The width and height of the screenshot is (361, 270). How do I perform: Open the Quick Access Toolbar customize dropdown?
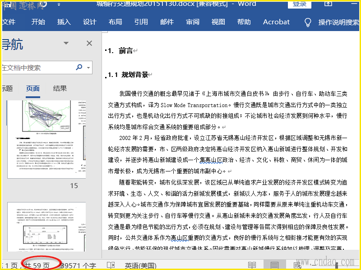click(59, 4)
